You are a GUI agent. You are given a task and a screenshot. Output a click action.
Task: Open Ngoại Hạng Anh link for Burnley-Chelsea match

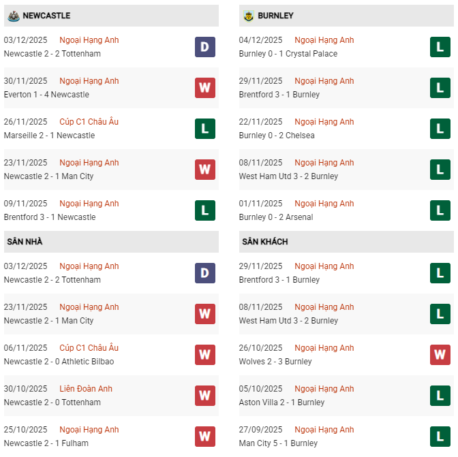pos(324,122)
